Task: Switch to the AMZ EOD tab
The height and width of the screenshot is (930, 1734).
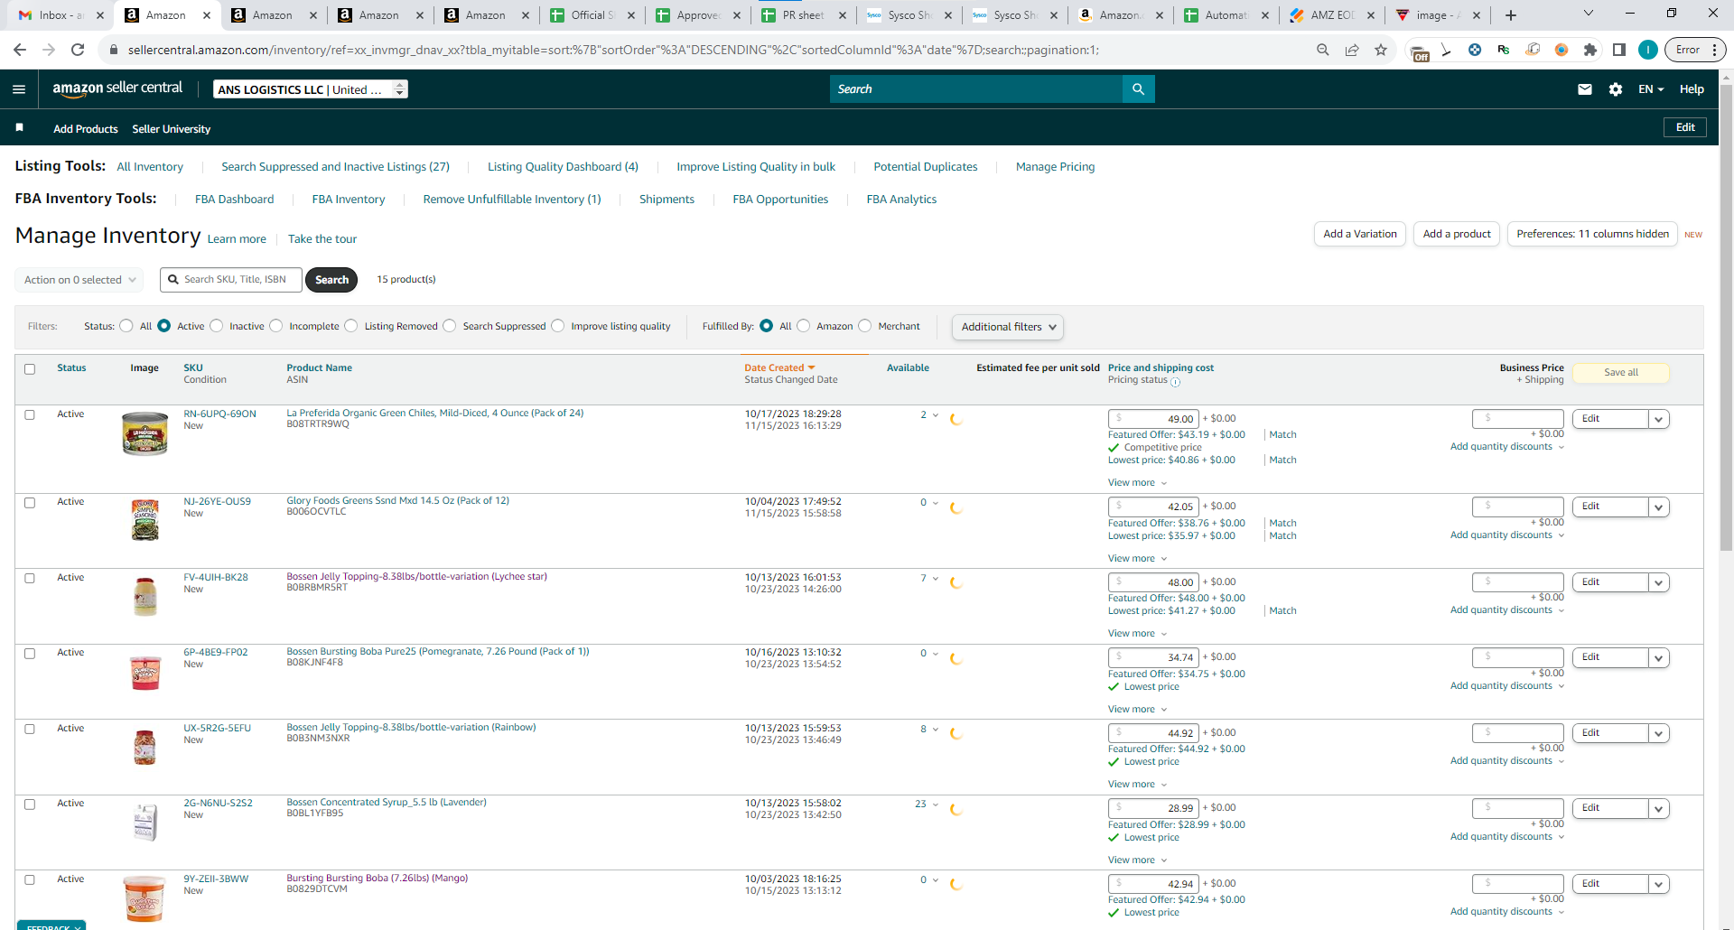Action: [1331, 15]
